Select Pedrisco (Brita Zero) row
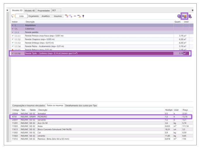 click(102, 139)
